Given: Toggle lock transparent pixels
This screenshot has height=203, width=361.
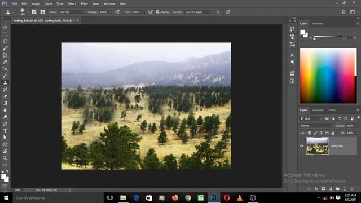Looking at the screenshot, I should click(x=310, y=133).
